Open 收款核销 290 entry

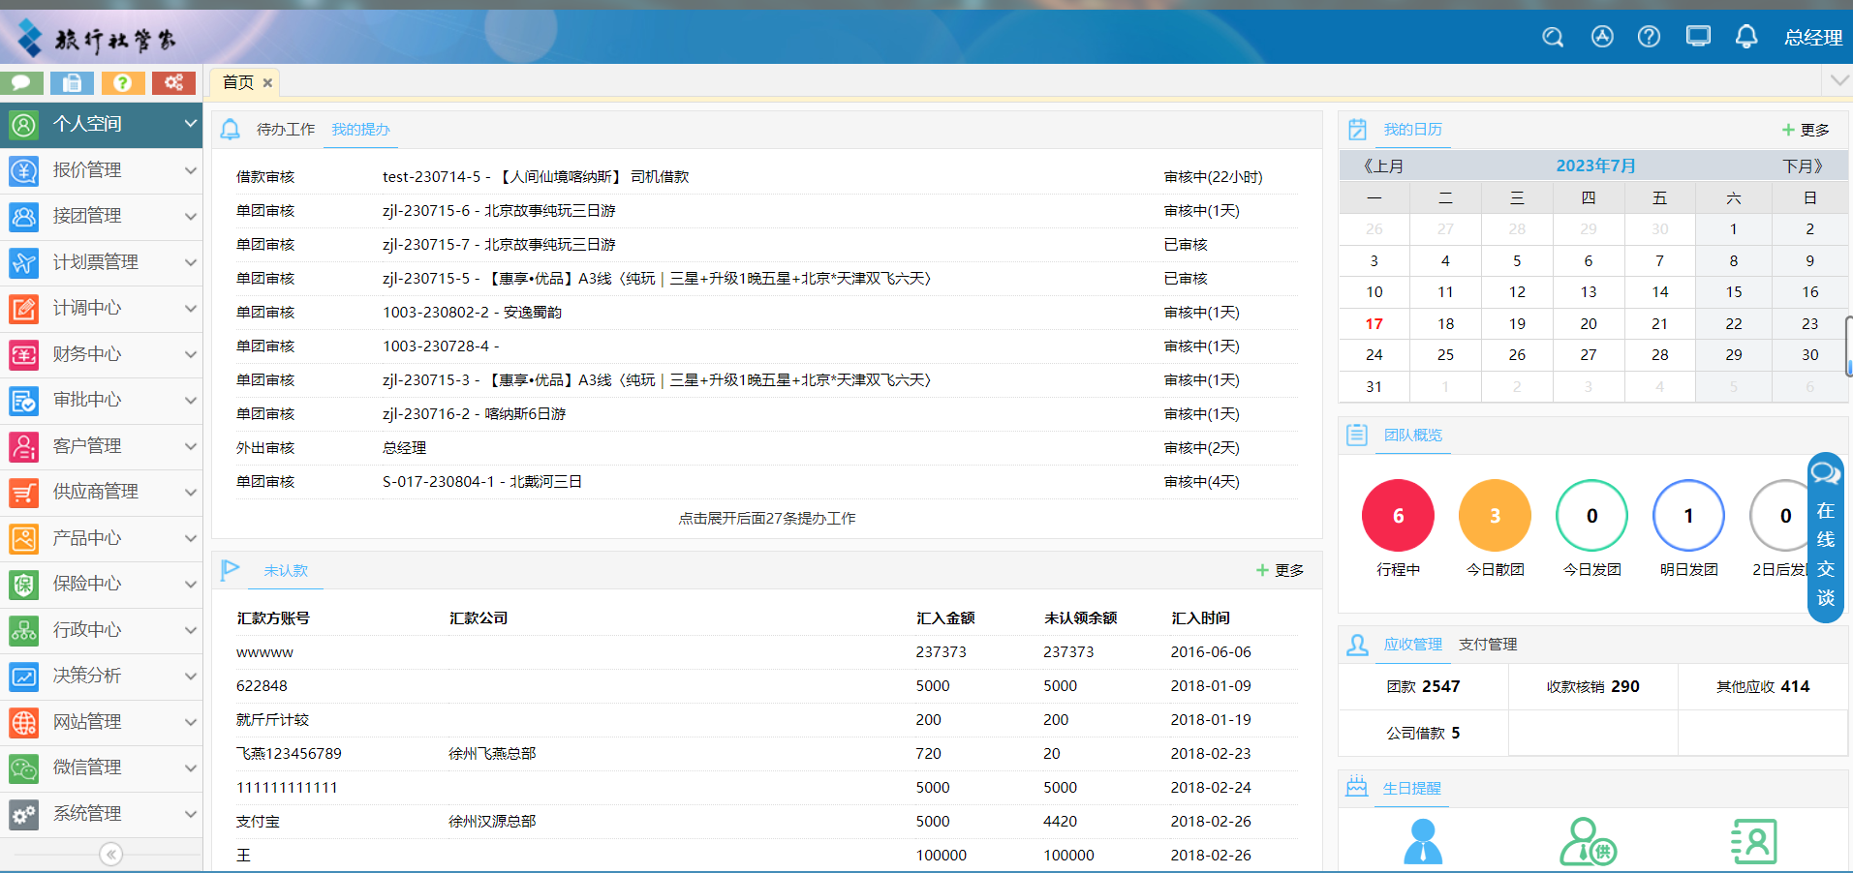tap(1593, 687)
